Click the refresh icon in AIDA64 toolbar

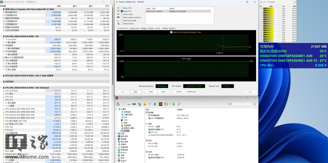(x=118, y=104)
